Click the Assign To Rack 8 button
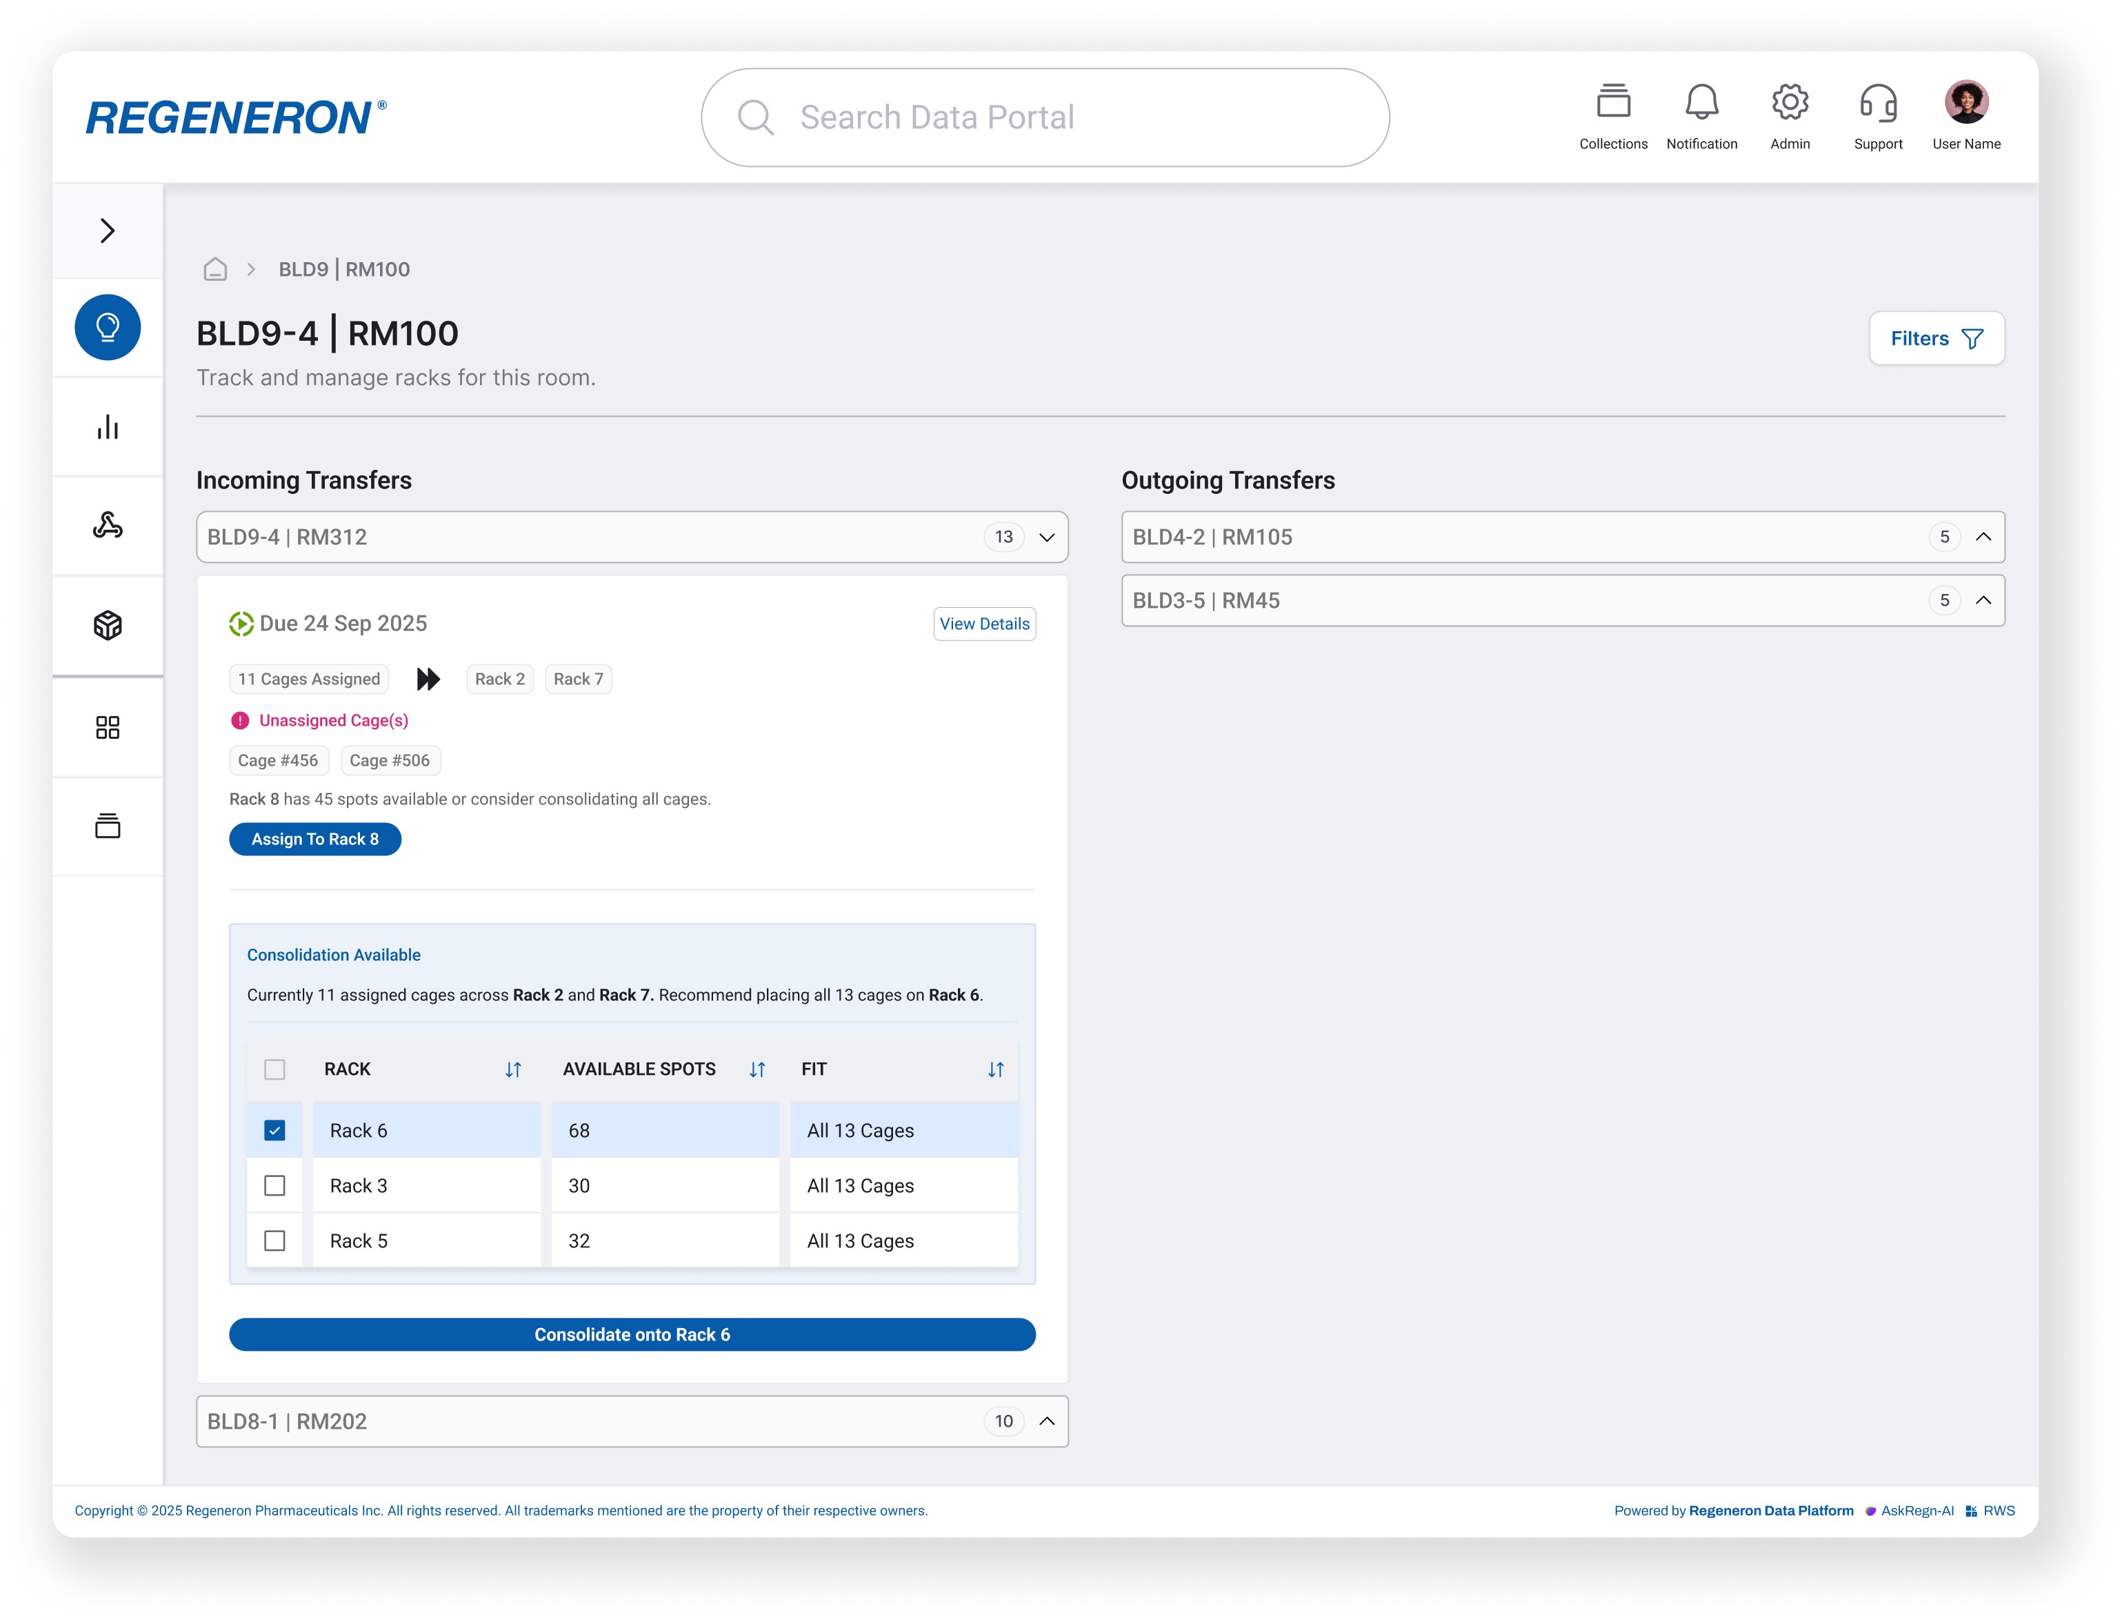The height and width of the screenshot is (1622, 2122). [x=314, y=839]
